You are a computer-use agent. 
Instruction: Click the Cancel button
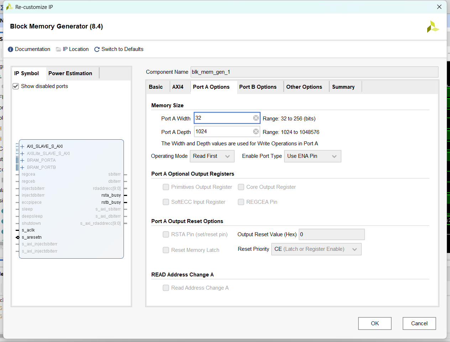[x=419, y=323]
